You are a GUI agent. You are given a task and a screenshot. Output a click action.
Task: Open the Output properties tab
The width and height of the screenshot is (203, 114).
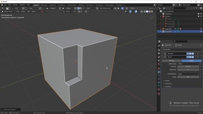(159, 54)
